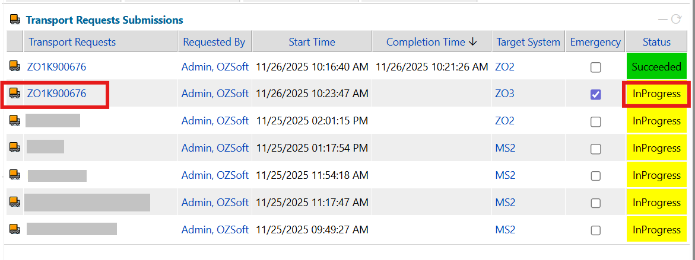Click truck icon in the 09:49:27 AM row
This screenshot has height=260, width=695.
click(14, 229)
